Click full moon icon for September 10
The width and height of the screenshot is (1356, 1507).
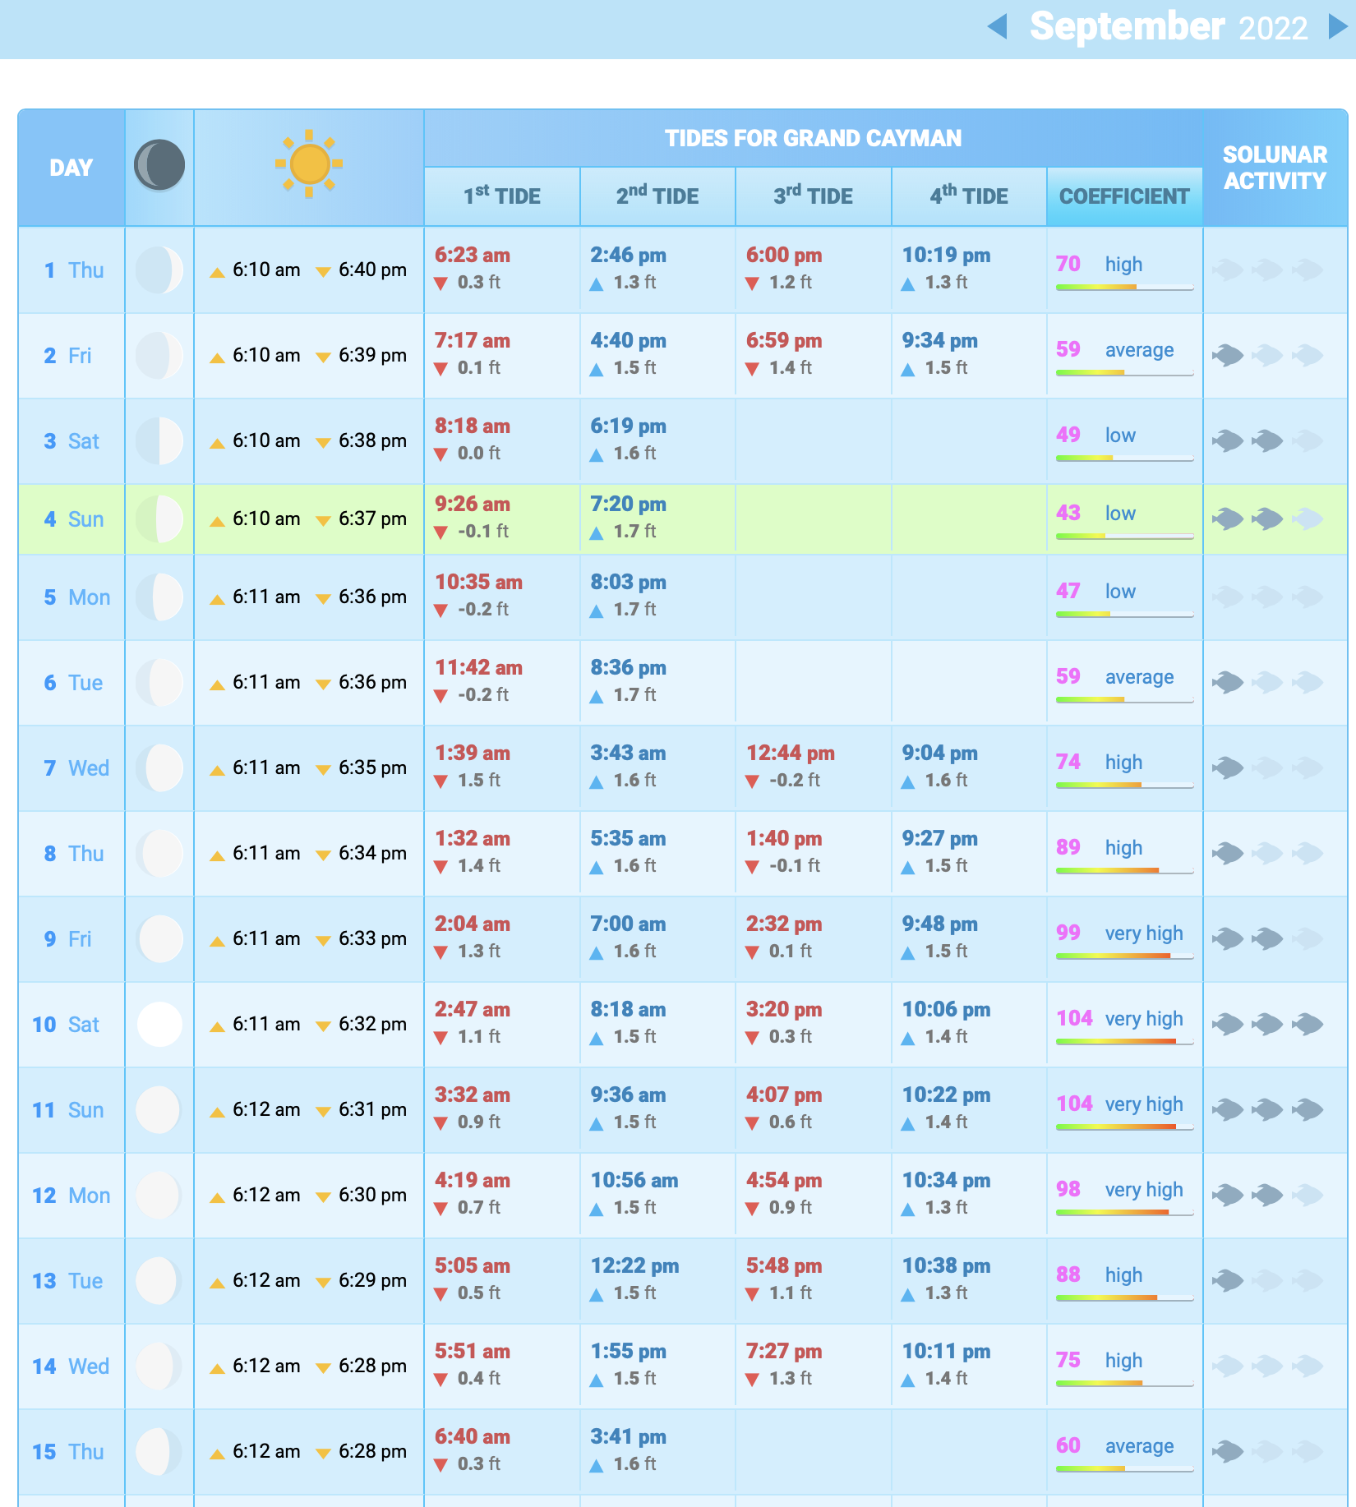159,1024
